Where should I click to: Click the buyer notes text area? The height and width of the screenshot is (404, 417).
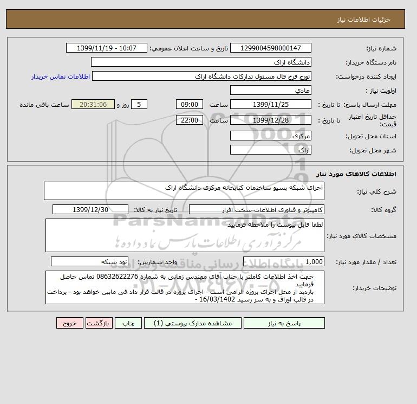185,287
